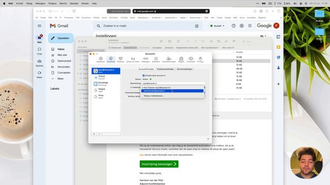Add account with the plus button
330x185 pixels.
click(x=94, y=134)
